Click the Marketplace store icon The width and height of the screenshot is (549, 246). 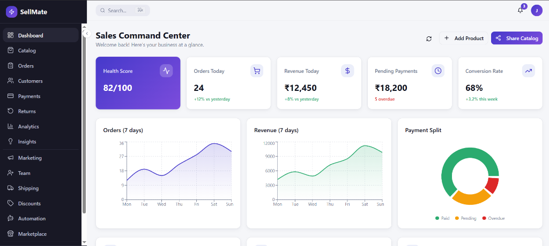pyautogui.click(x=11, y=234)
